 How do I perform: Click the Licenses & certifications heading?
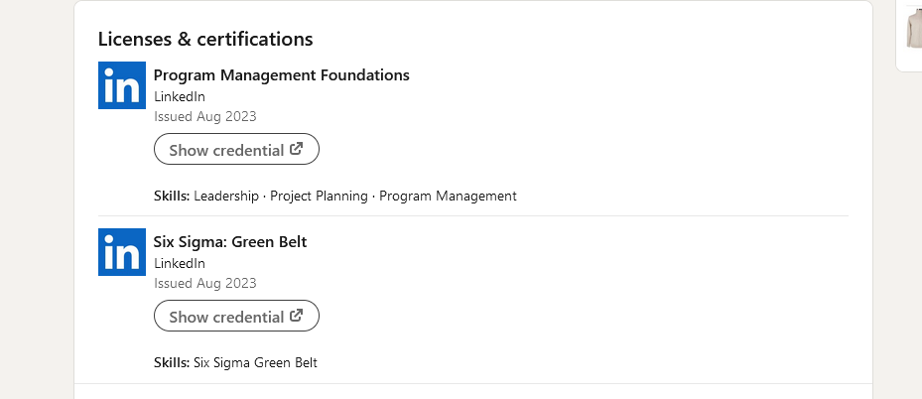pyautogui.click(x=205, y=39)
